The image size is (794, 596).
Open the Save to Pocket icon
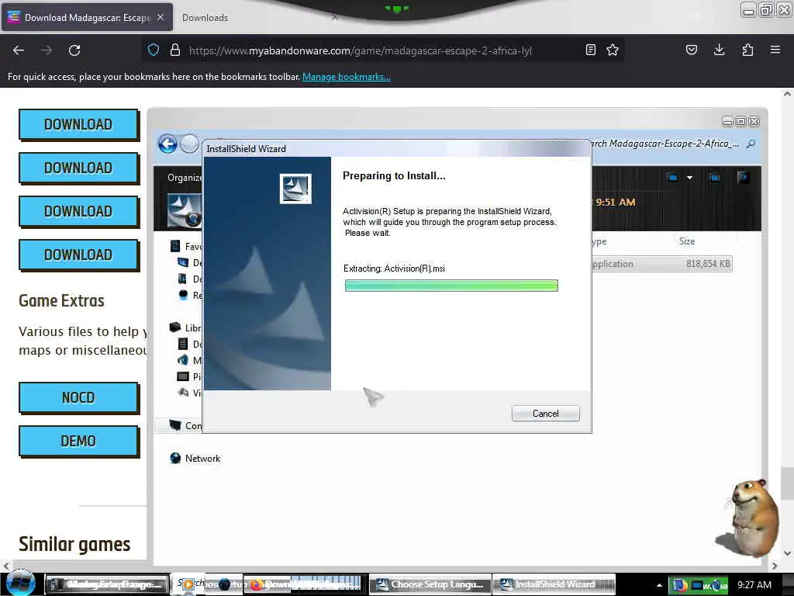point(692,50)
